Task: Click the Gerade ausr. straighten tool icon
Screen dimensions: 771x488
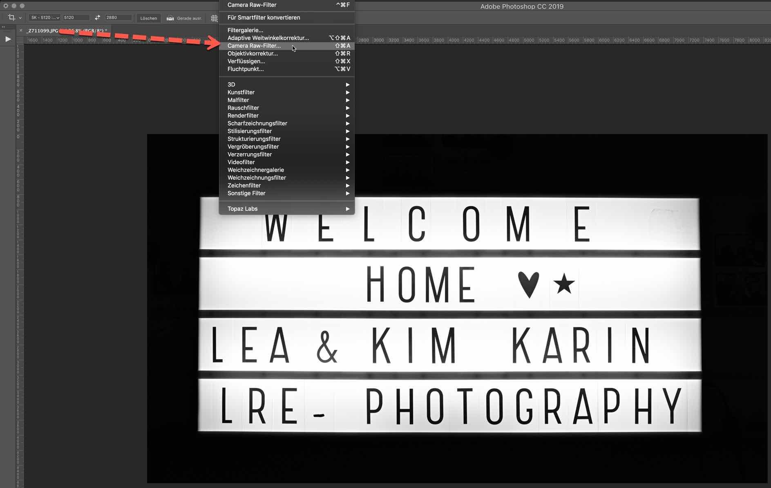Action: pos(170,18)
